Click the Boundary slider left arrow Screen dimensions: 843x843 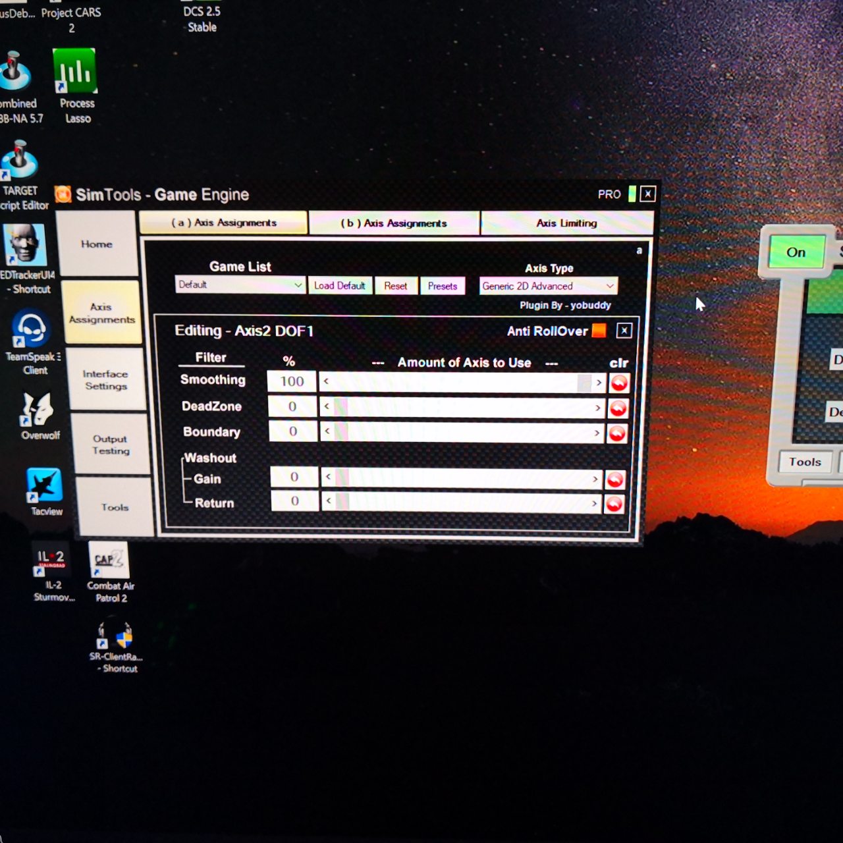(x=327, y=432)
